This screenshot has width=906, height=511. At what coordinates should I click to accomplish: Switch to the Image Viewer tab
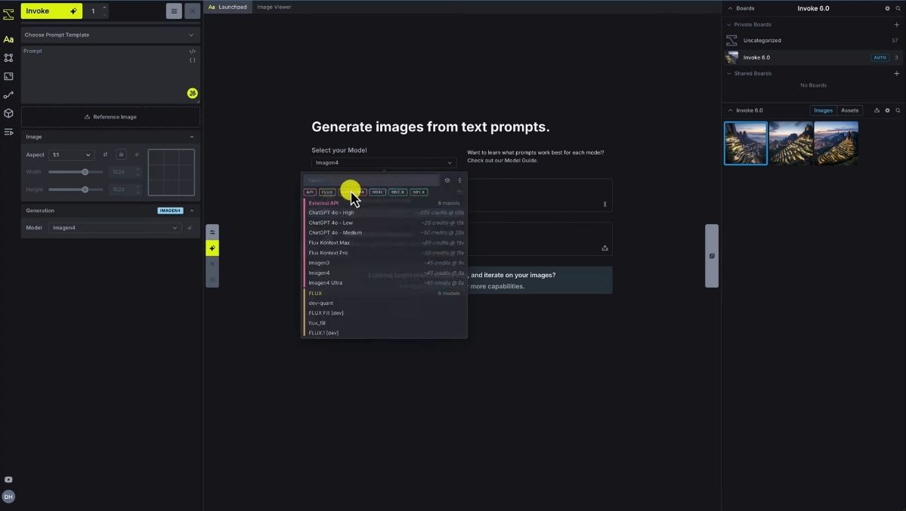coord(274,7)
